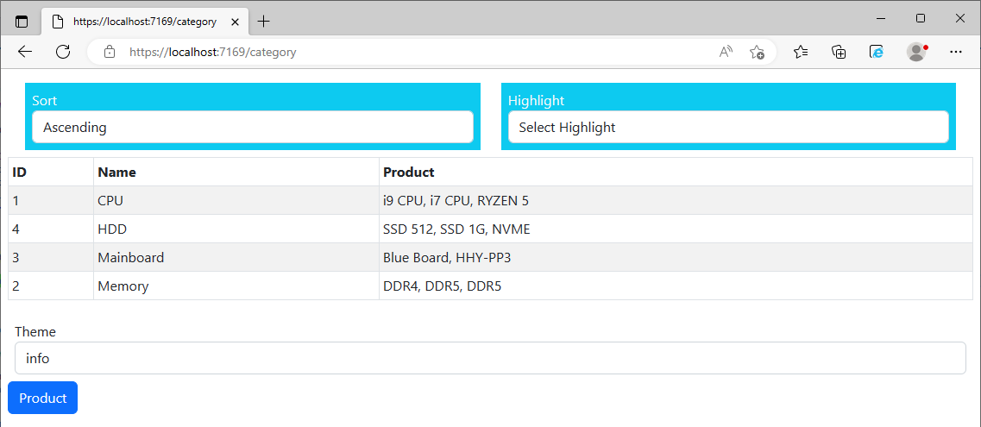
Task: Click the Product button
Action: coord(42,398)
